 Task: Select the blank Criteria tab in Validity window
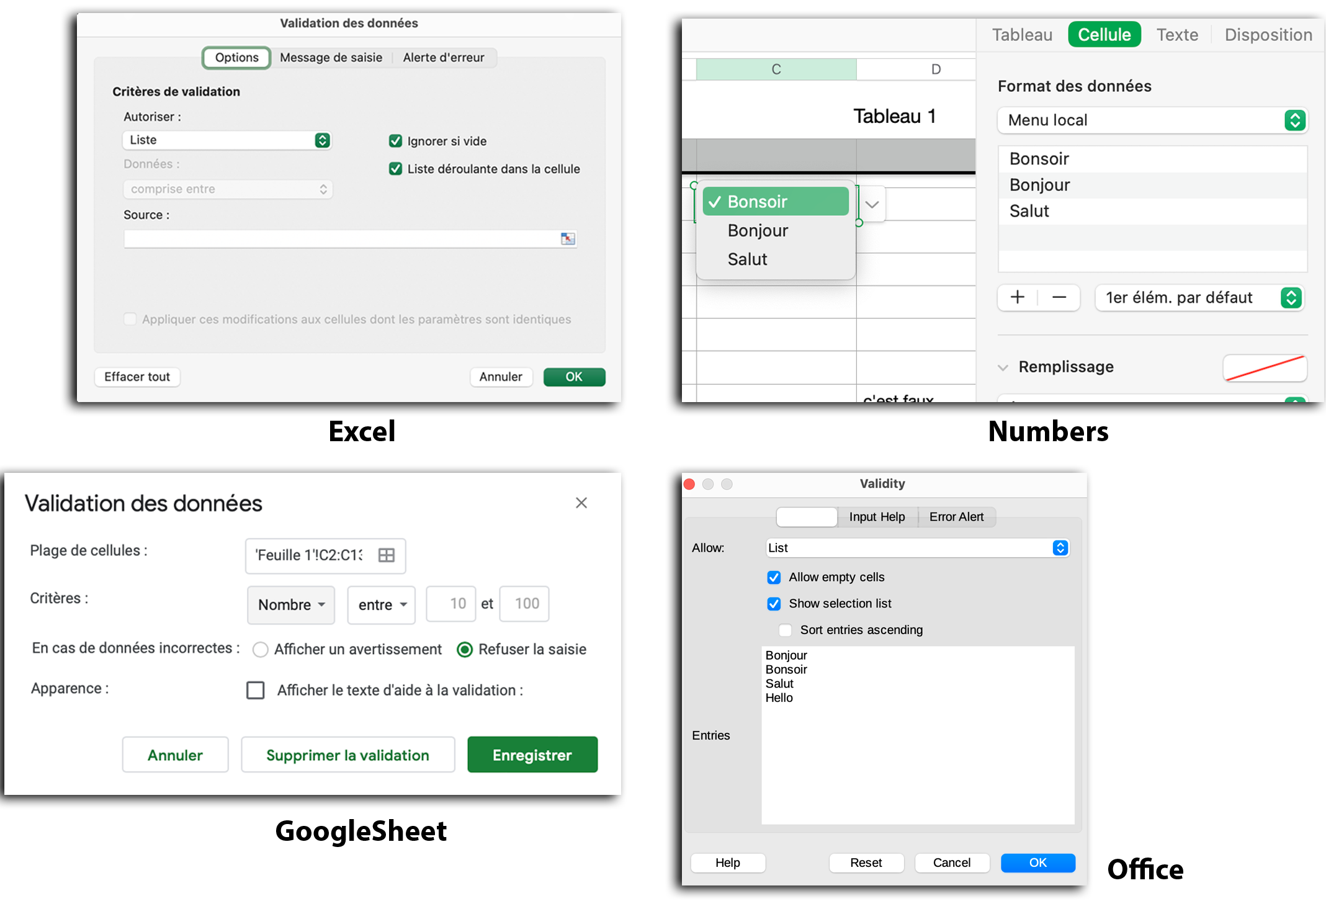(807, 517)
